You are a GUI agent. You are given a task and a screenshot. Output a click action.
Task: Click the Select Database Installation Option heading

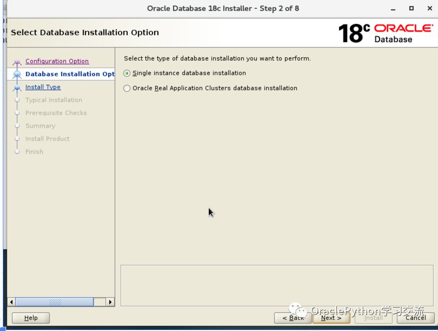(85, 32)
